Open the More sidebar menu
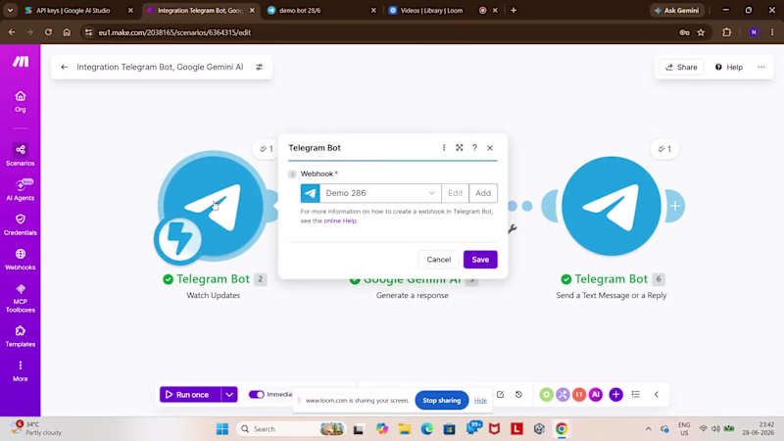Screen dimensions: 784x441 (20, 371)
